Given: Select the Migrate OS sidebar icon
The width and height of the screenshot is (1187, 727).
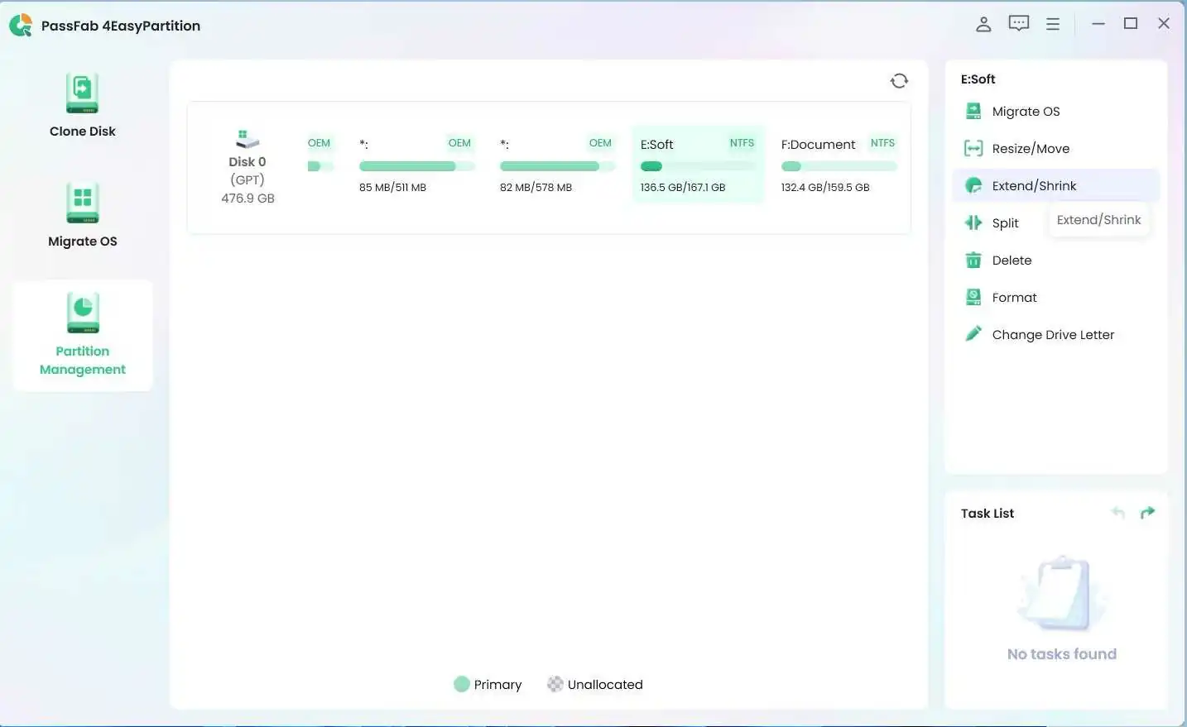Looking at the screenshot, I should click(82, 203).
